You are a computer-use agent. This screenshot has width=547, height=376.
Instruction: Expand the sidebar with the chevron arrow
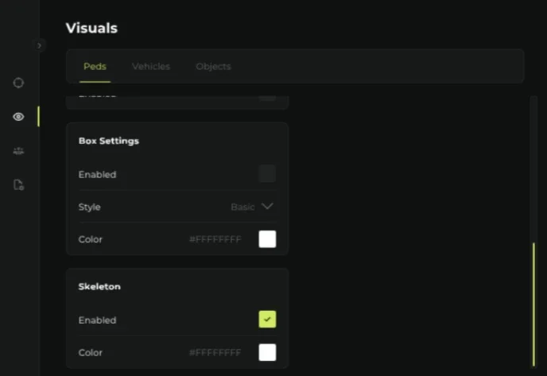(x=39, y=45)
